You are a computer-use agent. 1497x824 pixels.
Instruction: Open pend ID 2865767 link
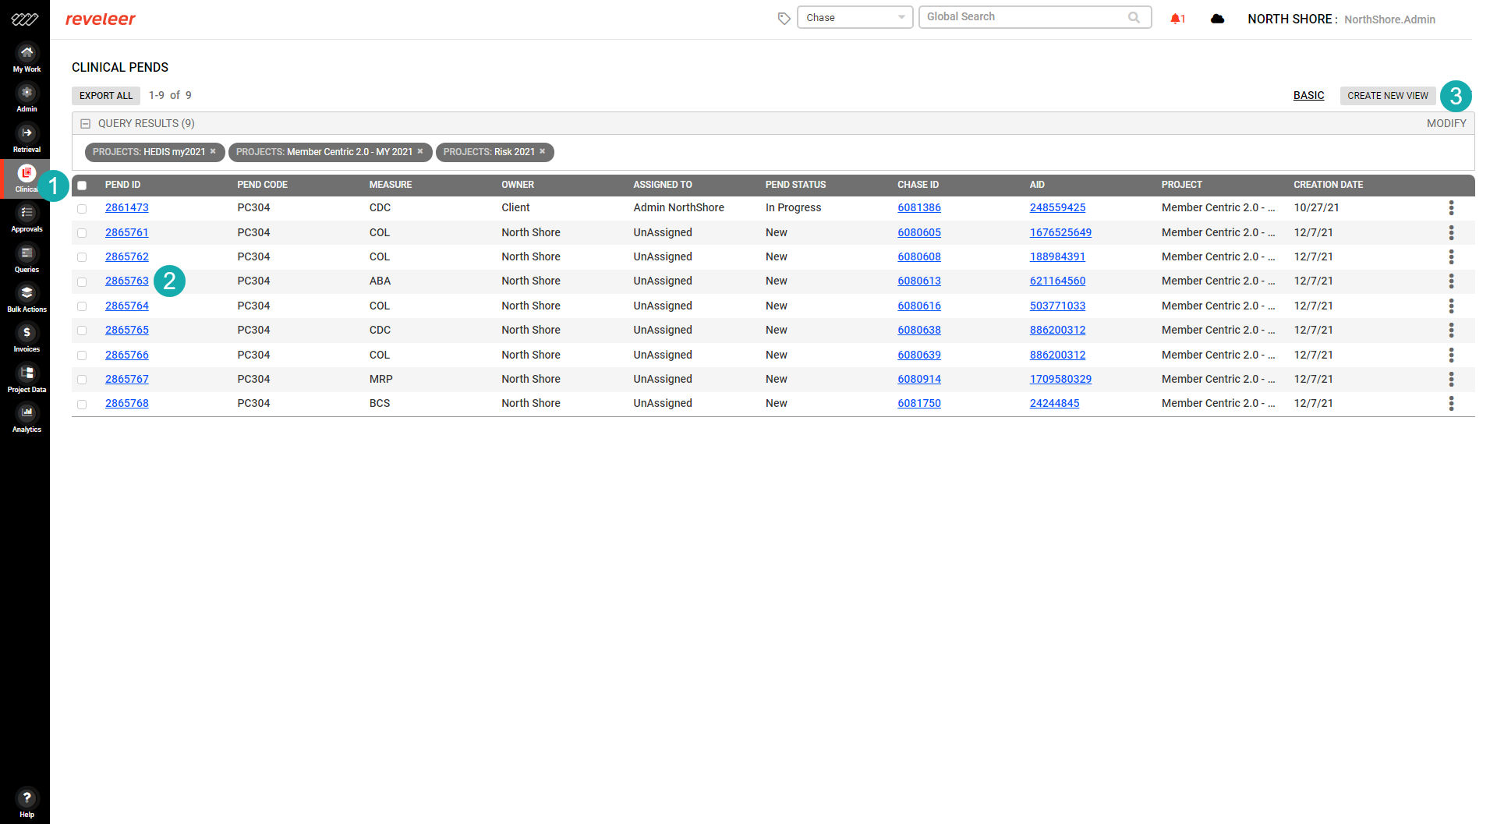[x=127, y=379]
